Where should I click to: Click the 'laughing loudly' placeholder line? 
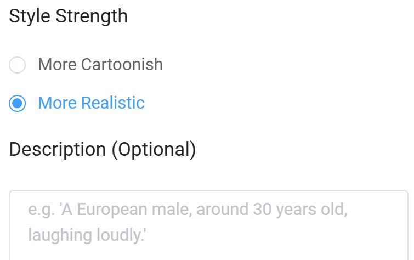pos(87,235)
